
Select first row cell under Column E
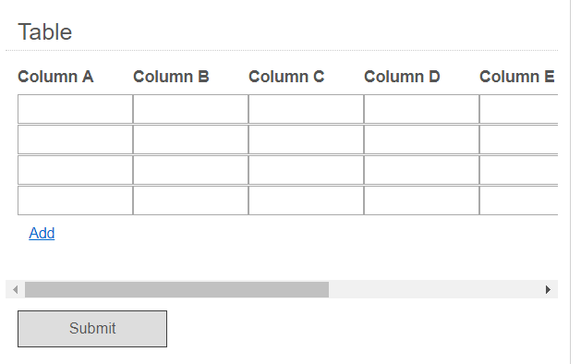click(519, 109)
